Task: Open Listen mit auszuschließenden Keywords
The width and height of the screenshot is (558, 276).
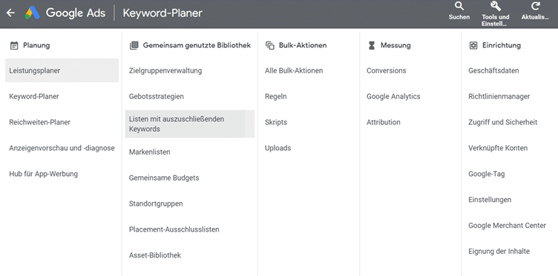Action: tap(190, 124)
